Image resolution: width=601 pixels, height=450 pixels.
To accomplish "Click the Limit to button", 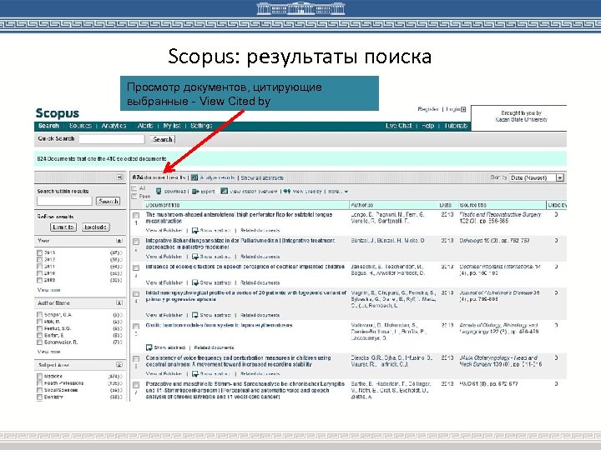I will (x=63, y=227).
